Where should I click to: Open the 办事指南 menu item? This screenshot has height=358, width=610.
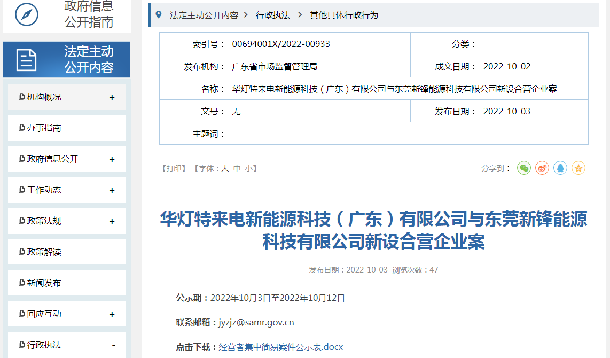[x=67, y=128]
